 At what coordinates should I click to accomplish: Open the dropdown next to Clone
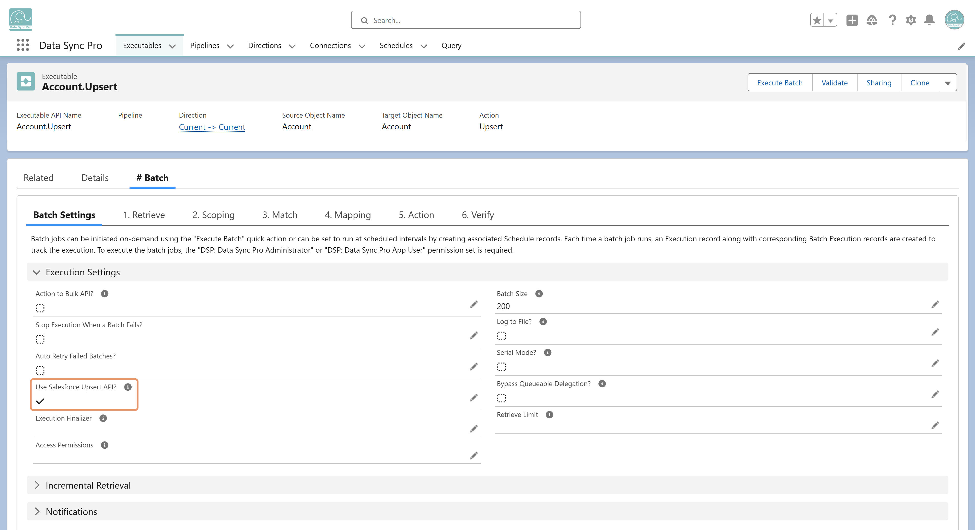pos(948,83)
